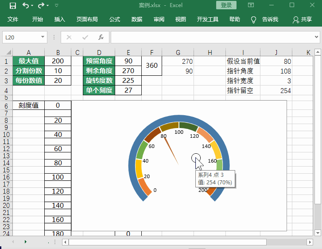
Task: Select cell B1 with value 200
Action: click(58, 61)
